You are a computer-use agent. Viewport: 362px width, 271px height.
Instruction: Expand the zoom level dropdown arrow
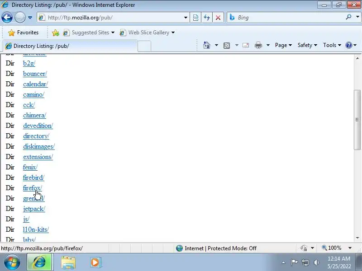coord(350,248)
